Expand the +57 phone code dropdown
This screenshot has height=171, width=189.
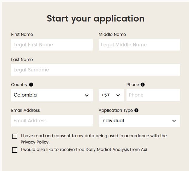pyautogui.click(x=111, y=95)
